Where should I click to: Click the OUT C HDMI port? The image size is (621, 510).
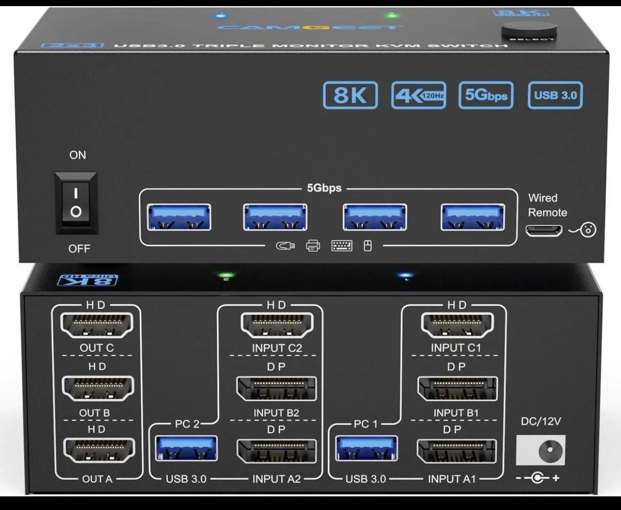click(97, 325)
